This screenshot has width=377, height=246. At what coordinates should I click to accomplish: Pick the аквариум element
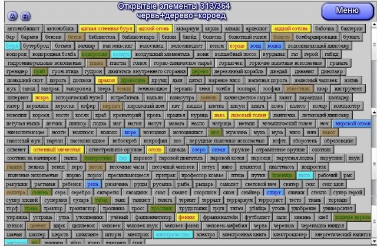(187, 29)
